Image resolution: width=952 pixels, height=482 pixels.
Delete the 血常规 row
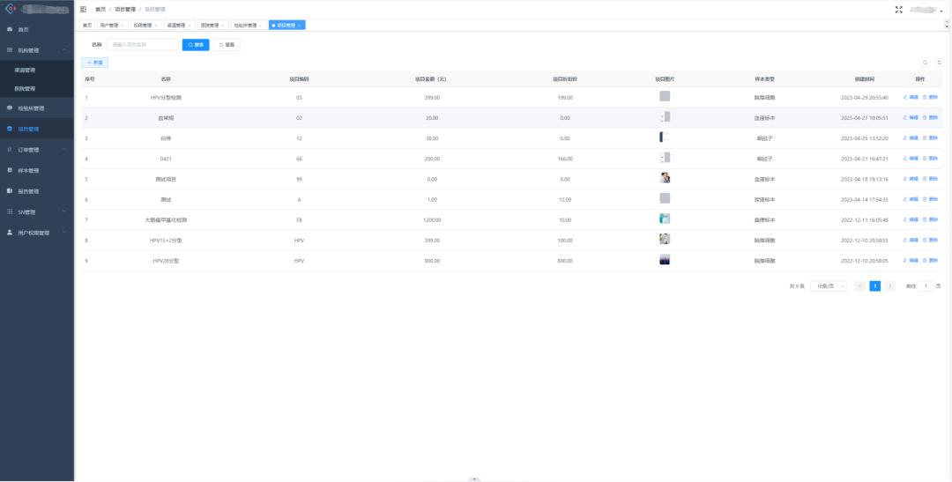[x=930, y=118]
